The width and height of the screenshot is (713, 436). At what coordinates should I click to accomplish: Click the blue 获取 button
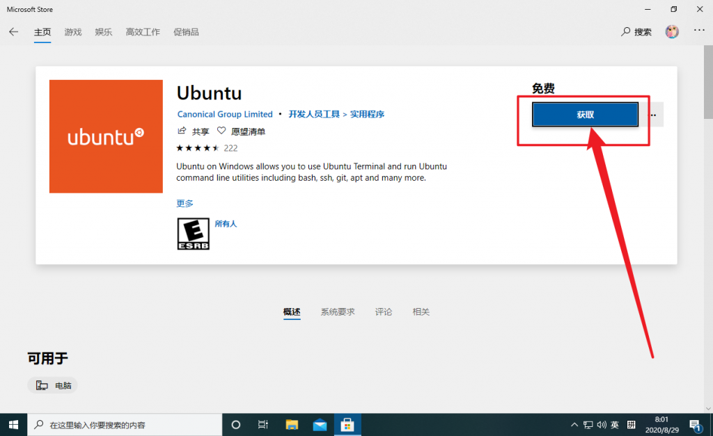pos(585,115)
